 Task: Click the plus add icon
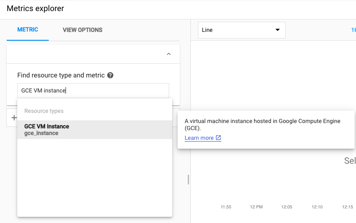[x=14, y=118]
